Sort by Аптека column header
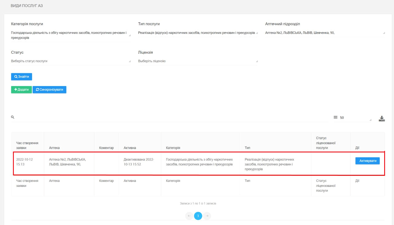 click(54, 148)
